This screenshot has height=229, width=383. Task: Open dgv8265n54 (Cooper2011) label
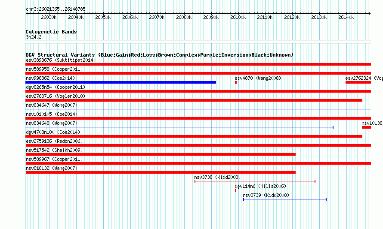56,87
